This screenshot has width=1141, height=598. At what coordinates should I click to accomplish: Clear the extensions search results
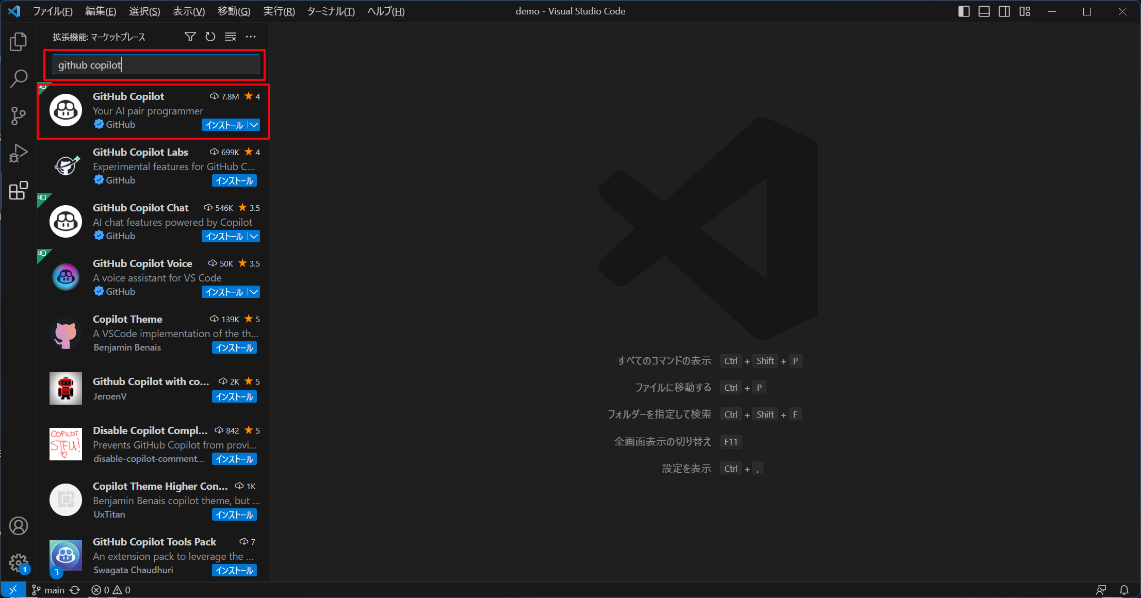(231, 37)
